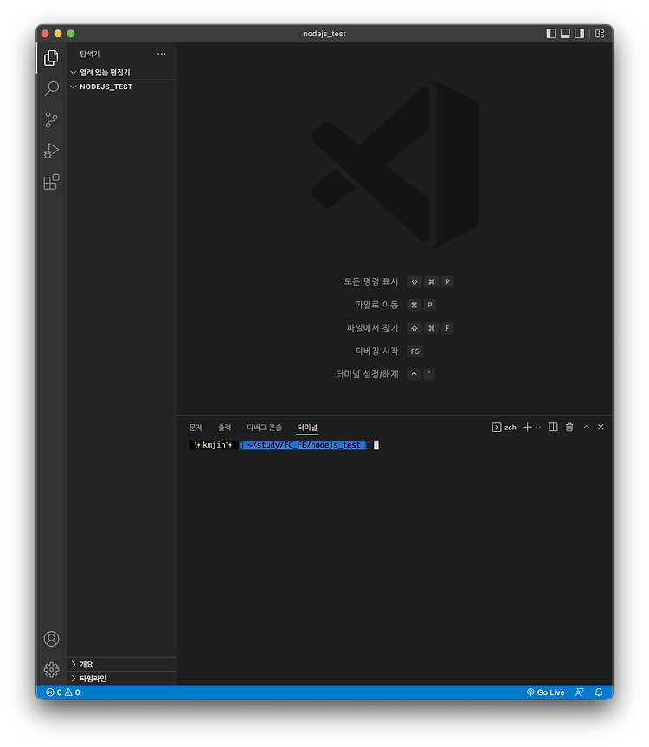Screen dimensions: 649x747
Task: Click the 파일로 이동 hint text
Action: tap(376, 305)
